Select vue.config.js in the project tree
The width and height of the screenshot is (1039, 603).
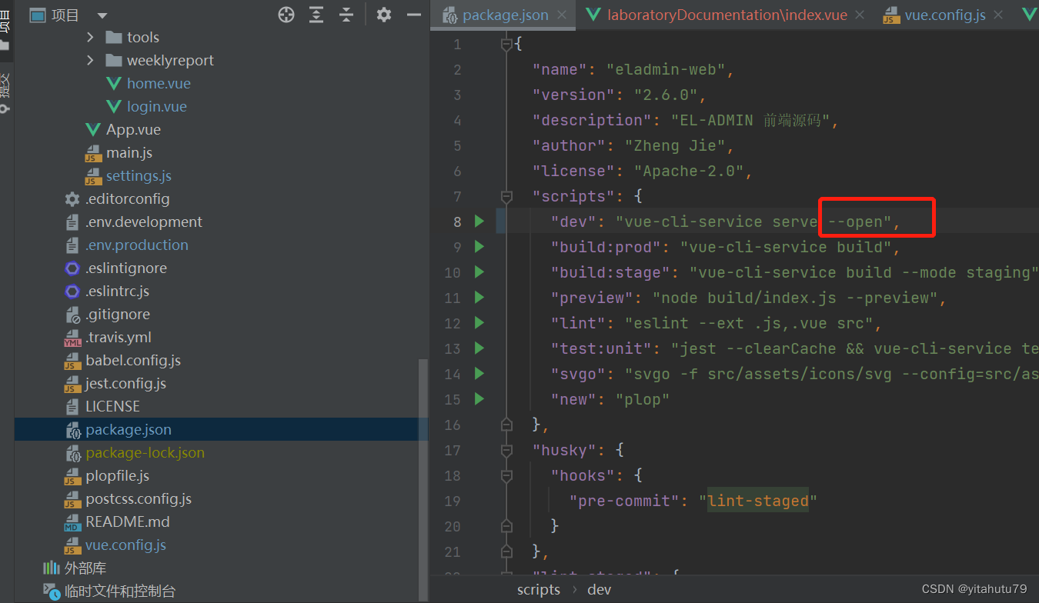(x=125, y=545)
